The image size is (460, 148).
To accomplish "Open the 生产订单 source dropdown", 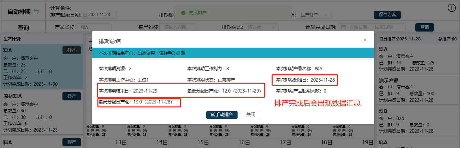I will coord(315,15).
